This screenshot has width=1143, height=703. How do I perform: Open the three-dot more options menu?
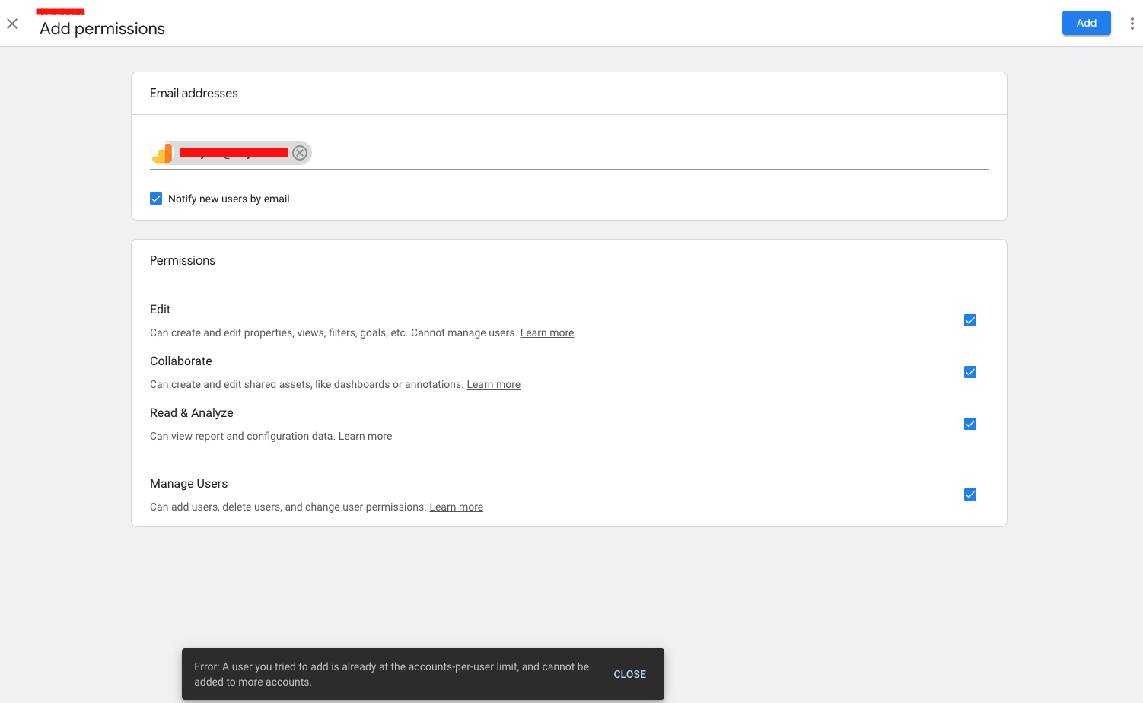(x=1132, y=24)
